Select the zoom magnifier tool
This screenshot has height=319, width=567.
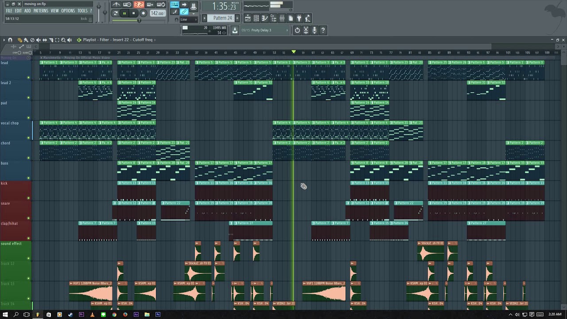[63, 40]
